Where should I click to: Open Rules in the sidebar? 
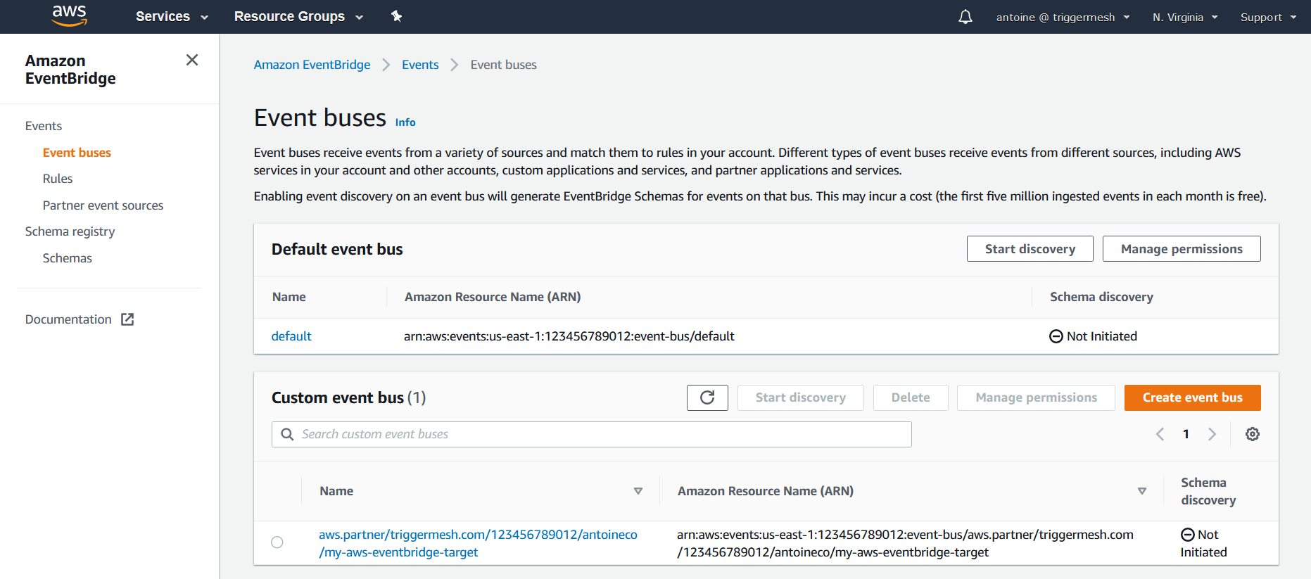[58, 179]
